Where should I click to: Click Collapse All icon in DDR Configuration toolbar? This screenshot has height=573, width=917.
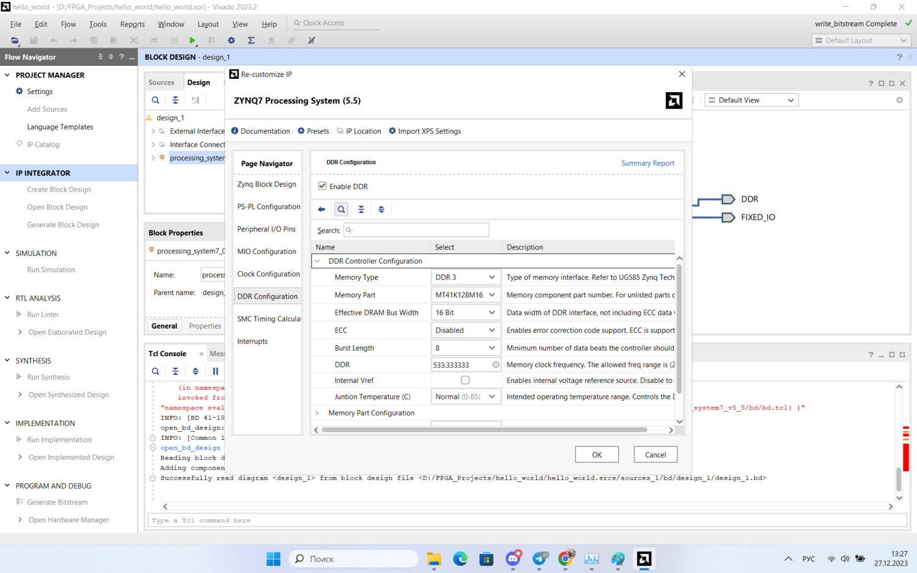(361, 210)
